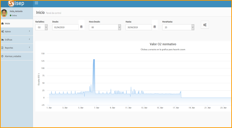Open the Hora Desde dropdown
The height and width of the screenshot is (128, 232).
[x=105, y=27]
